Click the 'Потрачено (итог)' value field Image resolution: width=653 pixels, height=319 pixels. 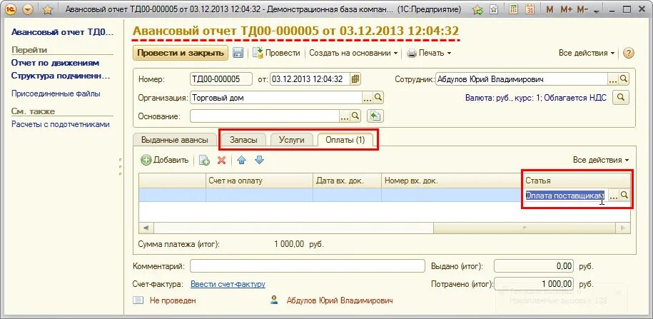(534, 284)
